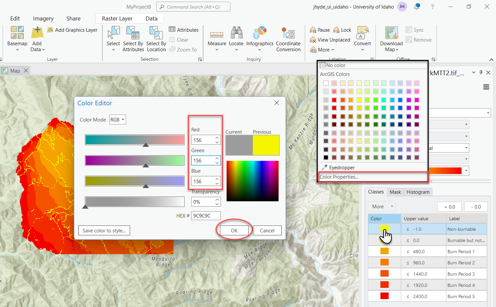Select No color option
This screenshot has width=496, height=307.
(333, 65)
